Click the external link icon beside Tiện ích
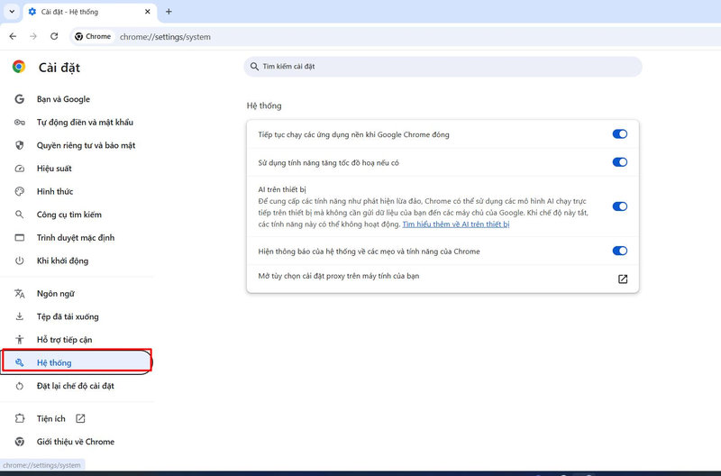 tap(80, 418)
